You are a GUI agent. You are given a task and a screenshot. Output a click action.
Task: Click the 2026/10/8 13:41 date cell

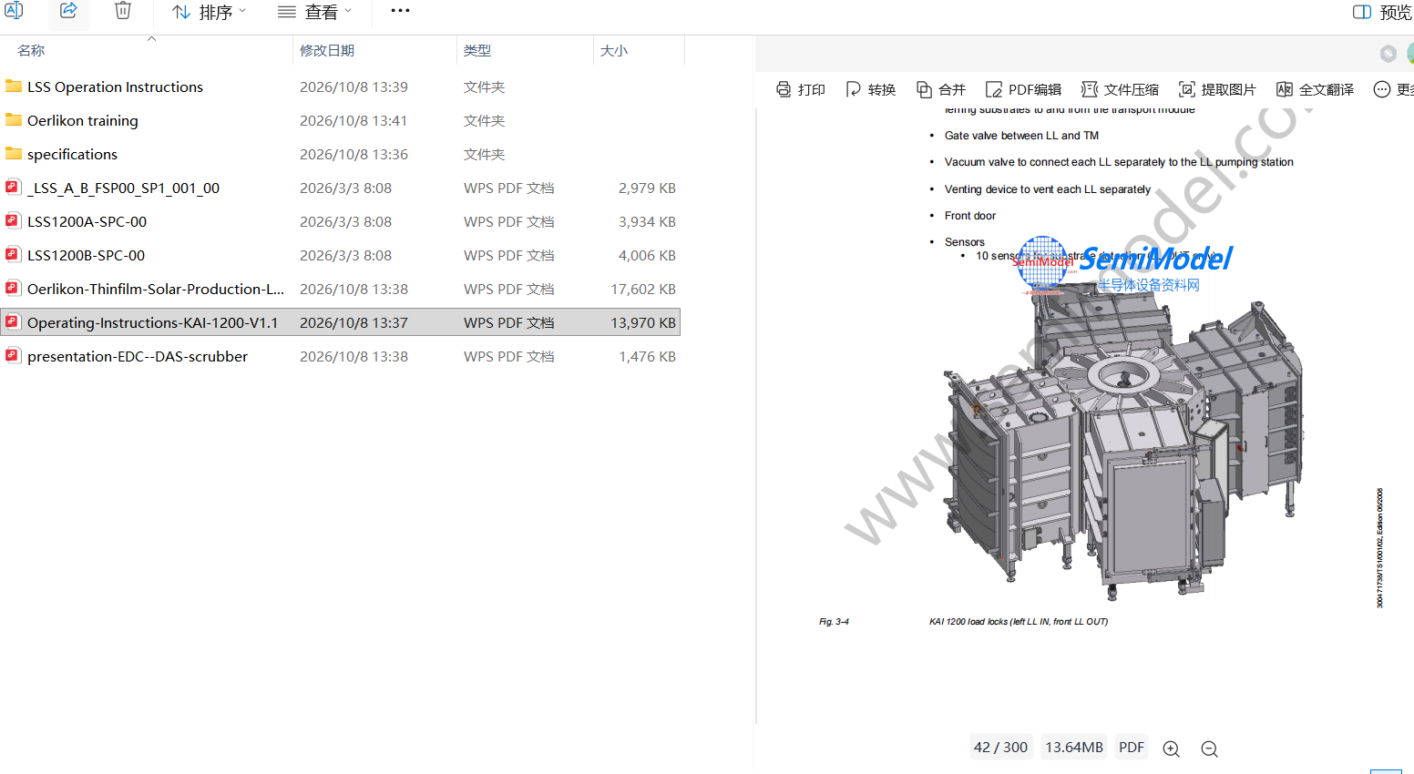point(353,121)
